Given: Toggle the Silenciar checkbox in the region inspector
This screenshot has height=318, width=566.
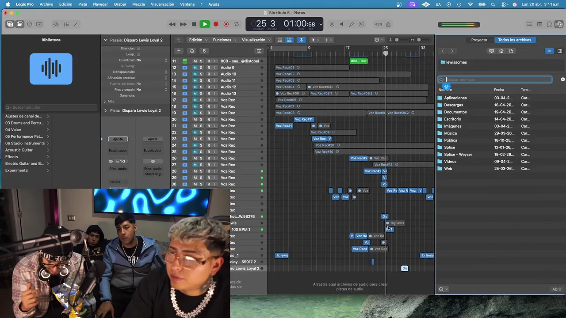Looking at the screenshot, I should click(138, 48).
